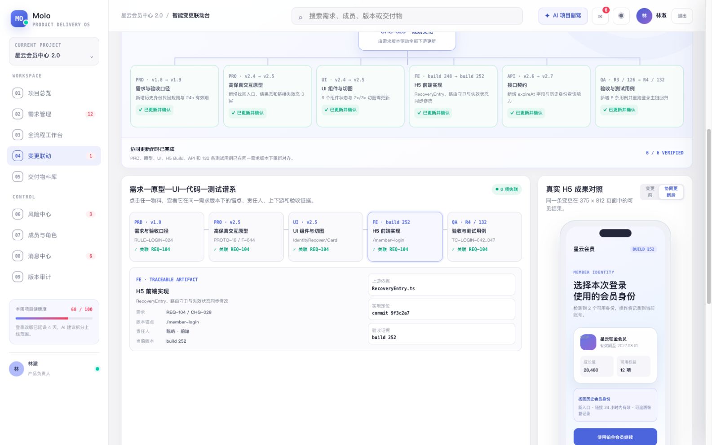This screenshot has height=445, width=712.
Task: Open the PRO · v2.4 → v2.5 top card
Action: (x=267, y=96)
